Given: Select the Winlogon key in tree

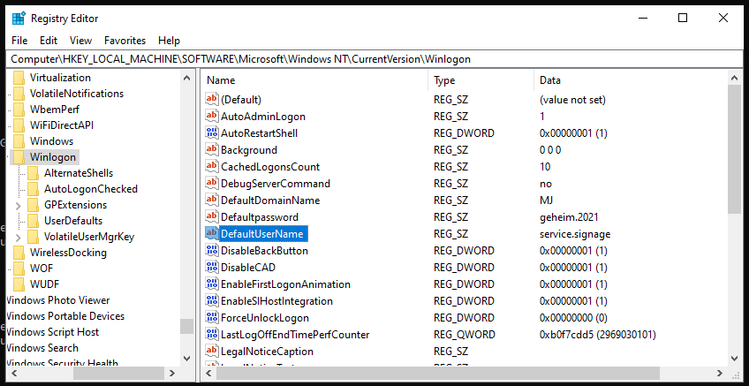Looking at the screenshot, I should pyautogui.click(x=52, y=157).
